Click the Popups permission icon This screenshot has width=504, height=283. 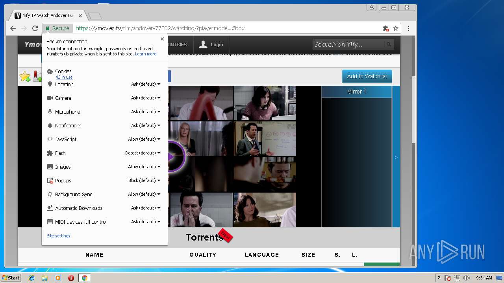(x=50, y=180)
